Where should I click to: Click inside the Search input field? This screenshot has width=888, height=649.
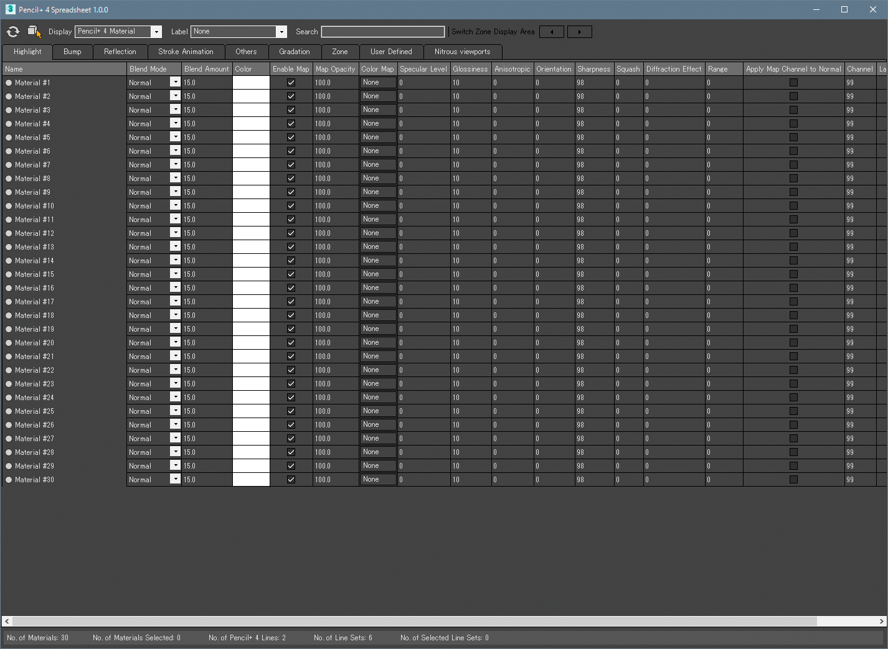[382, 31]
